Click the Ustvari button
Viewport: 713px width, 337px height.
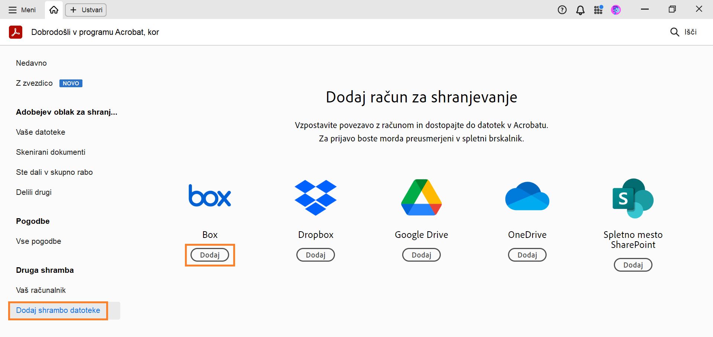85,10
